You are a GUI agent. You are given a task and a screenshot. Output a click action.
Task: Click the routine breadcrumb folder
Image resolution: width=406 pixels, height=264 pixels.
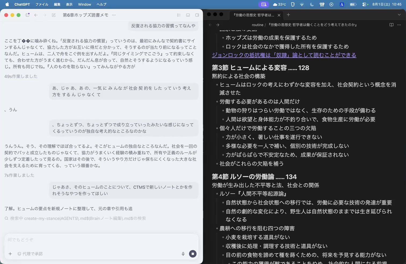click(x=258, y=25)
